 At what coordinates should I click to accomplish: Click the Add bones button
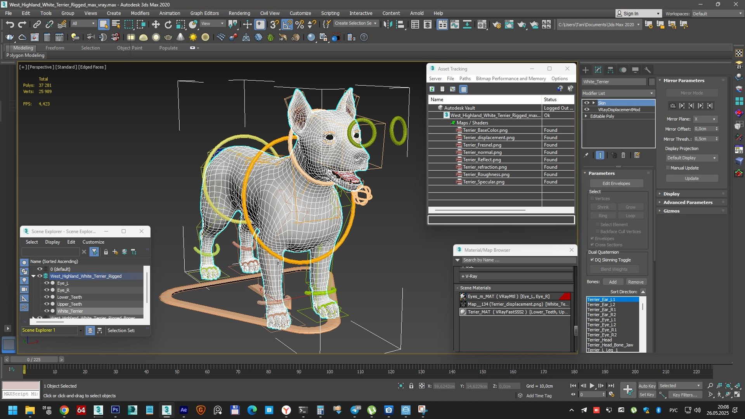[613, 282]
